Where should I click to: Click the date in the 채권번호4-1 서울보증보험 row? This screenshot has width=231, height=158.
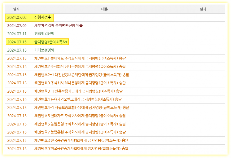[x=17, y=108]
